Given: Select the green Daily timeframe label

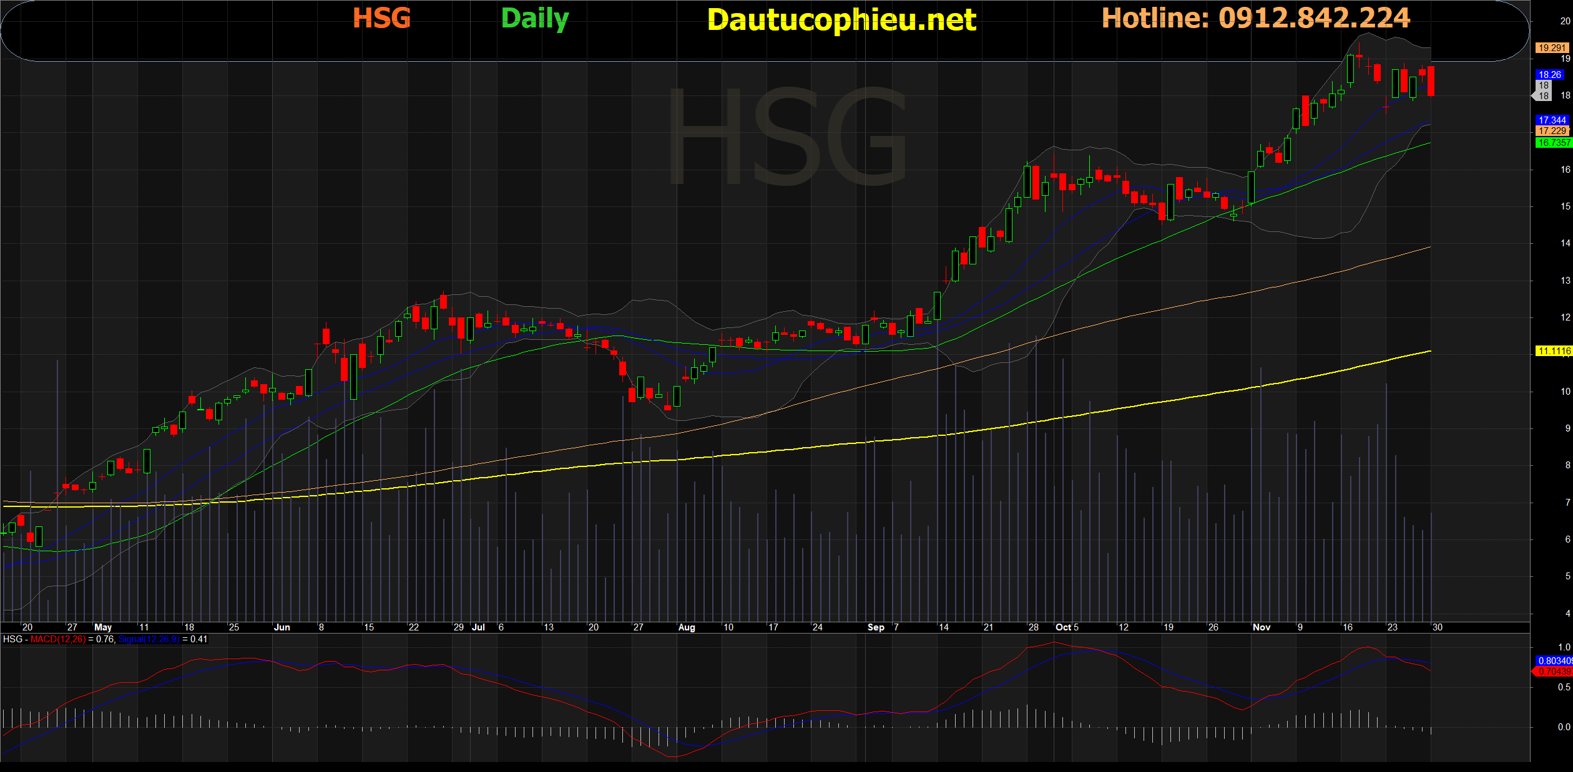Looking at the screenshot, I should pyautogui.click(x=535, y=19).
